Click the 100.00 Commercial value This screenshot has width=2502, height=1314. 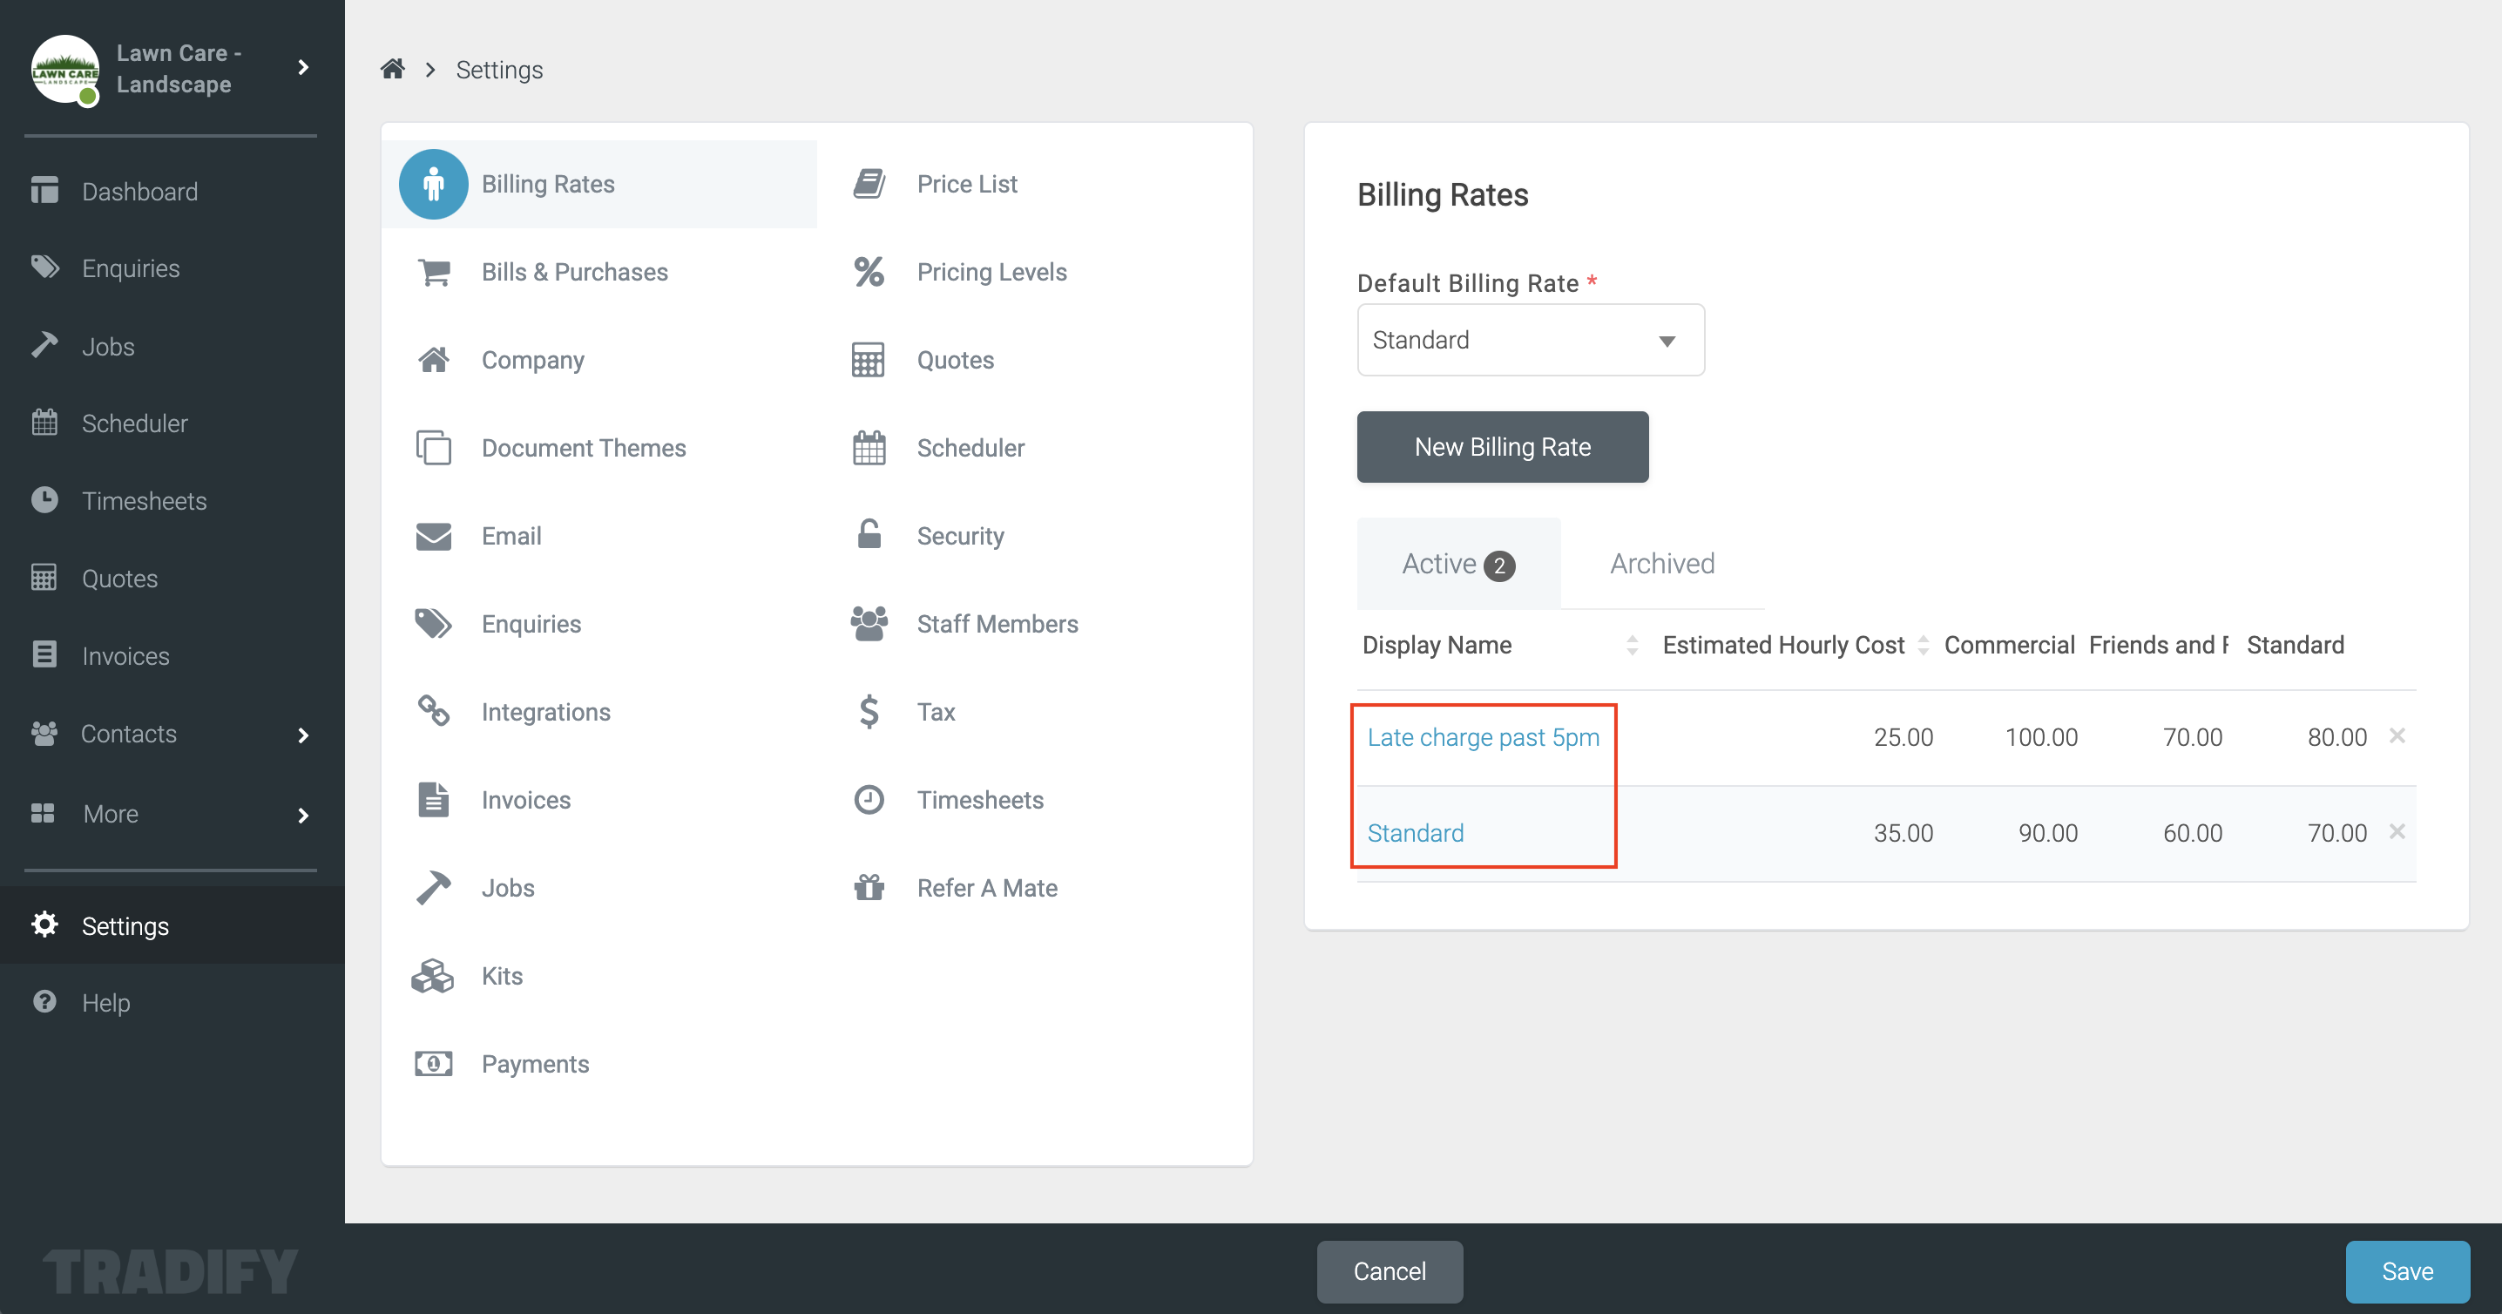click(2042, 737)
